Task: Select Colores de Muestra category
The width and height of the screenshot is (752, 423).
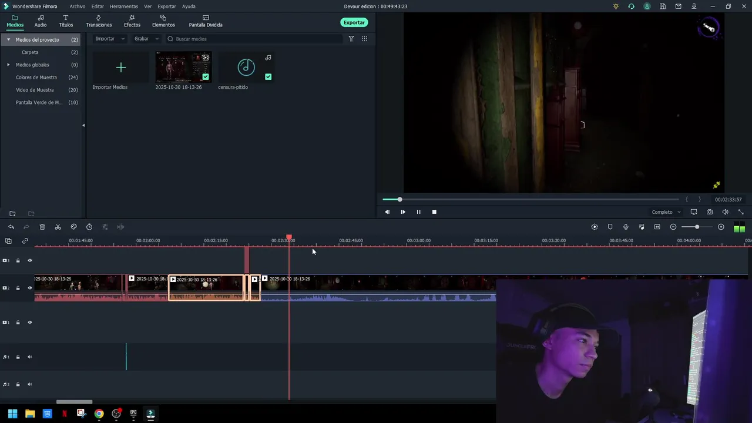Action: click(36, 78)
